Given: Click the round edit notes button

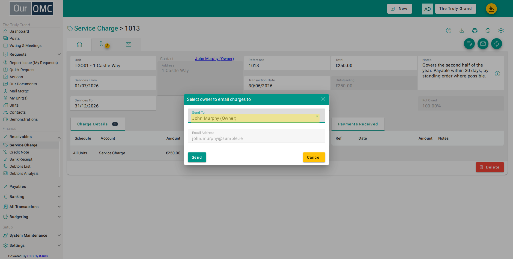Looking at the screenshot, I should click(x=469, y=44).
